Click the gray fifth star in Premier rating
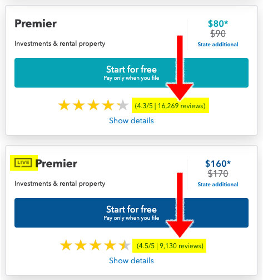This screenshot has height=280, width=263. pyautogui.click(x=123, y=105)
